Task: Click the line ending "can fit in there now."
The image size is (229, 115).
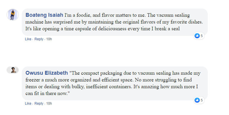Action: 47,93
